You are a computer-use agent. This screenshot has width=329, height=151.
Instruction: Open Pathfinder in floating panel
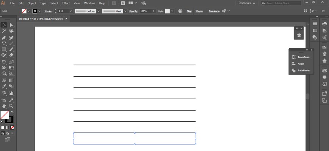(x=301, y=71)
